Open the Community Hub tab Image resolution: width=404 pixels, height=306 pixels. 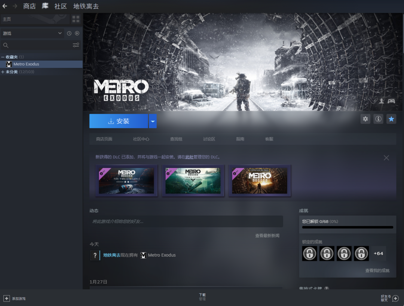coord(141,139)
